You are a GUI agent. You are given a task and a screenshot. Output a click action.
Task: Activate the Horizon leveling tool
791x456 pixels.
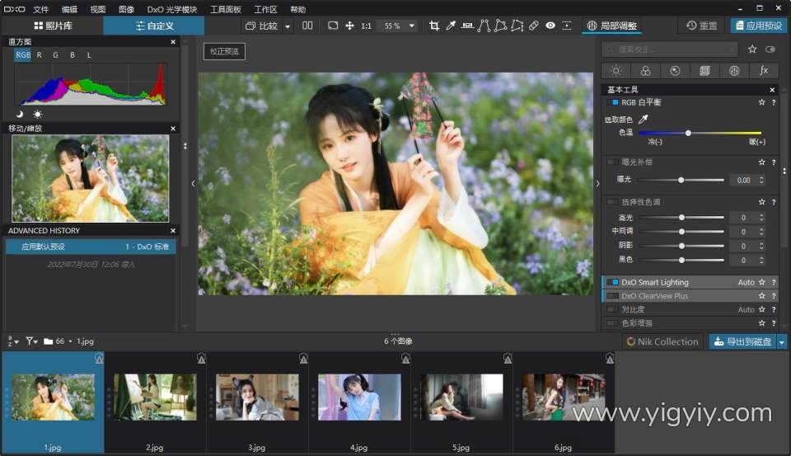pyautogui.click(x=468, y=26)
